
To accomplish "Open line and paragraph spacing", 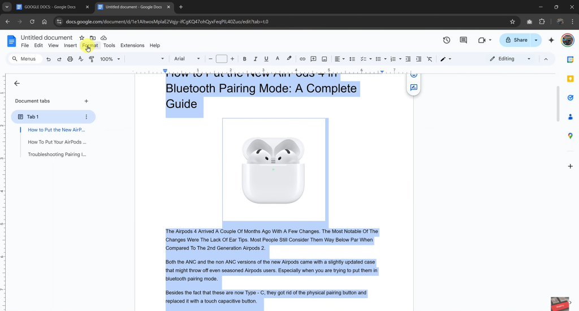I will (352, 59).
